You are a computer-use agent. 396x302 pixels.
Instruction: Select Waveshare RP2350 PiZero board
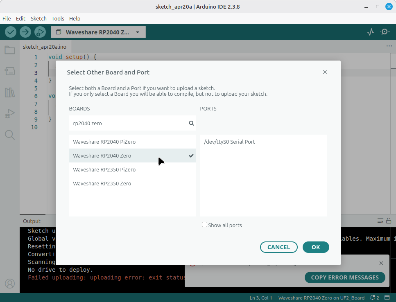tap(133, 169)
